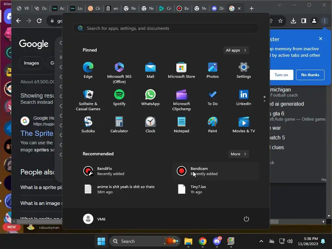The image size is (332, 249).
Task: Toggle Chrome side panel
Action: tap(303, 21)
